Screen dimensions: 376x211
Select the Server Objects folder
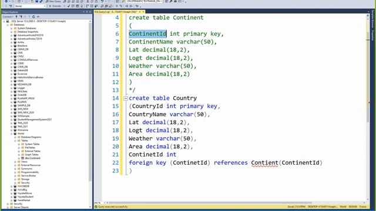tap(21, 207)
